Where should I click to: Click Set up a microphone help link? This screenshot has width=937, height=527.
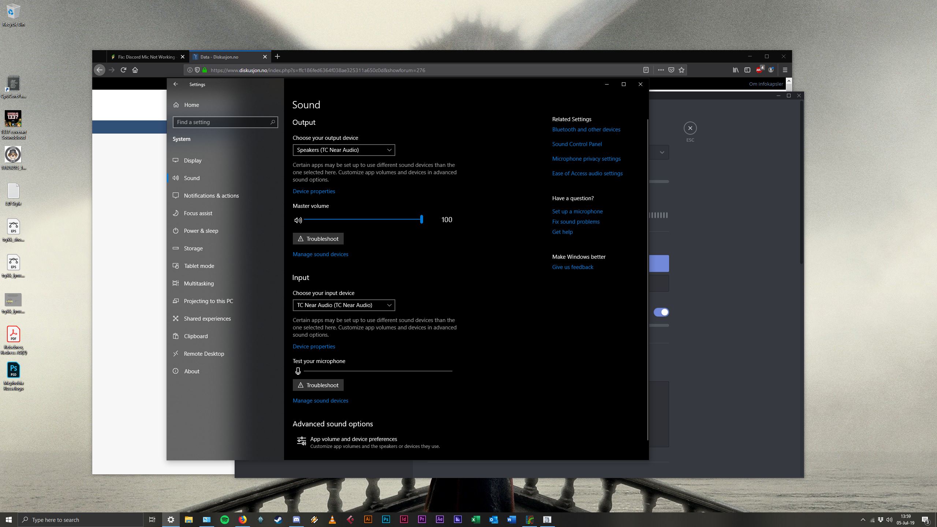(x=577, y=212)
